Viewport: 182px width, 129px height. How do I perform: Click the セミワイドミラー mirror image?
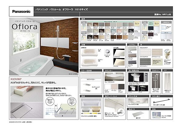(91, 76)
